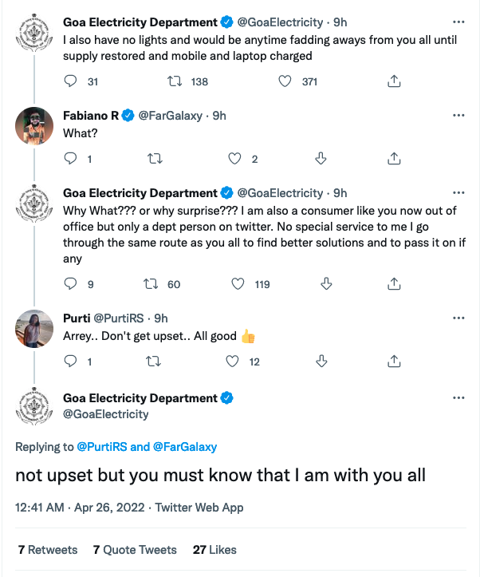Share the first Goa Electricity tweet
The width and height of the screenshot is (480, 577).
pos(394,81)
